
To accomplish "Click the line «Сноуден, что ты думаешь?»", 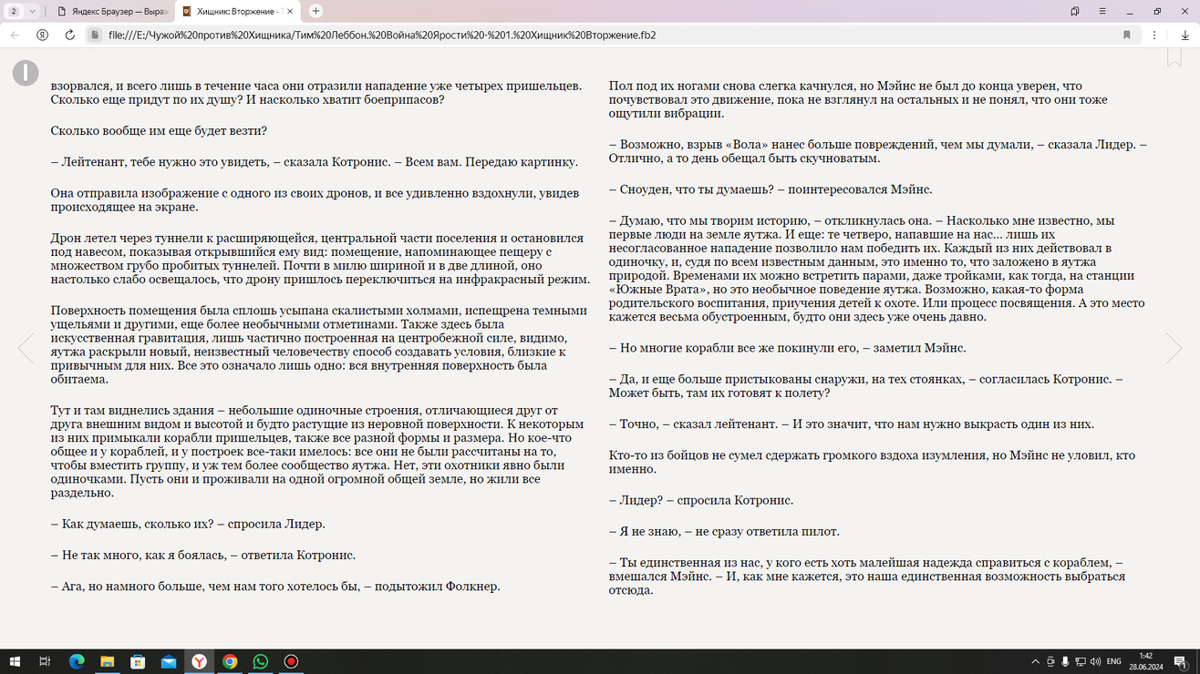I will tap(771, 189).
